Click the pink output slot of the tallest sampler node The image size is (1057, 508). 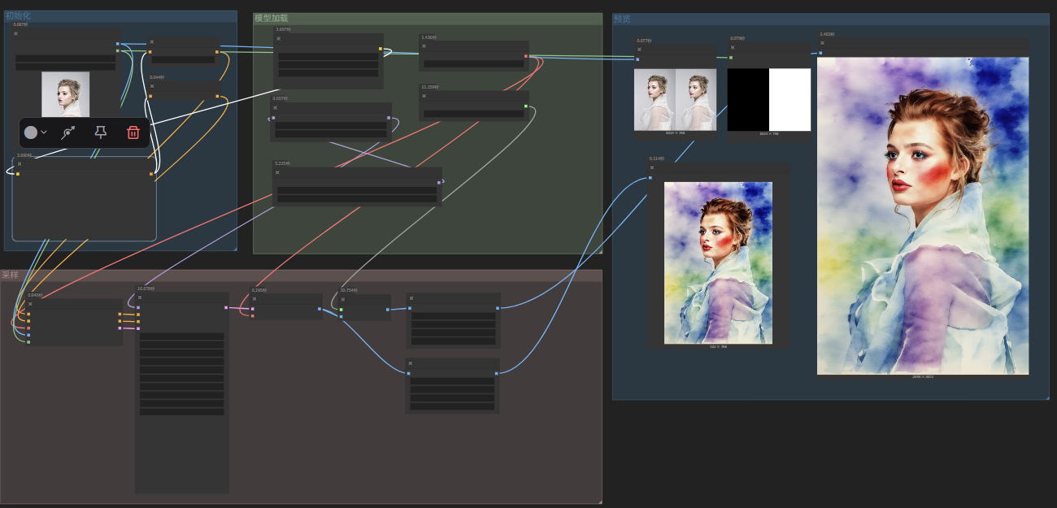tap(226, 307)
